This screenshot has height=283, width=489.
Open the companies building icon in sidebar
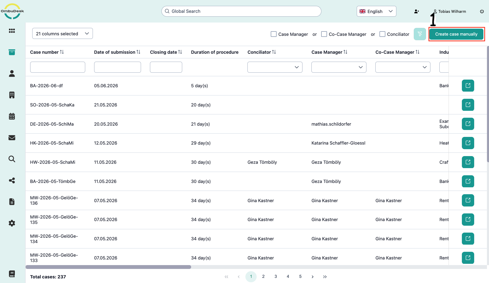[x=12, y=95]
